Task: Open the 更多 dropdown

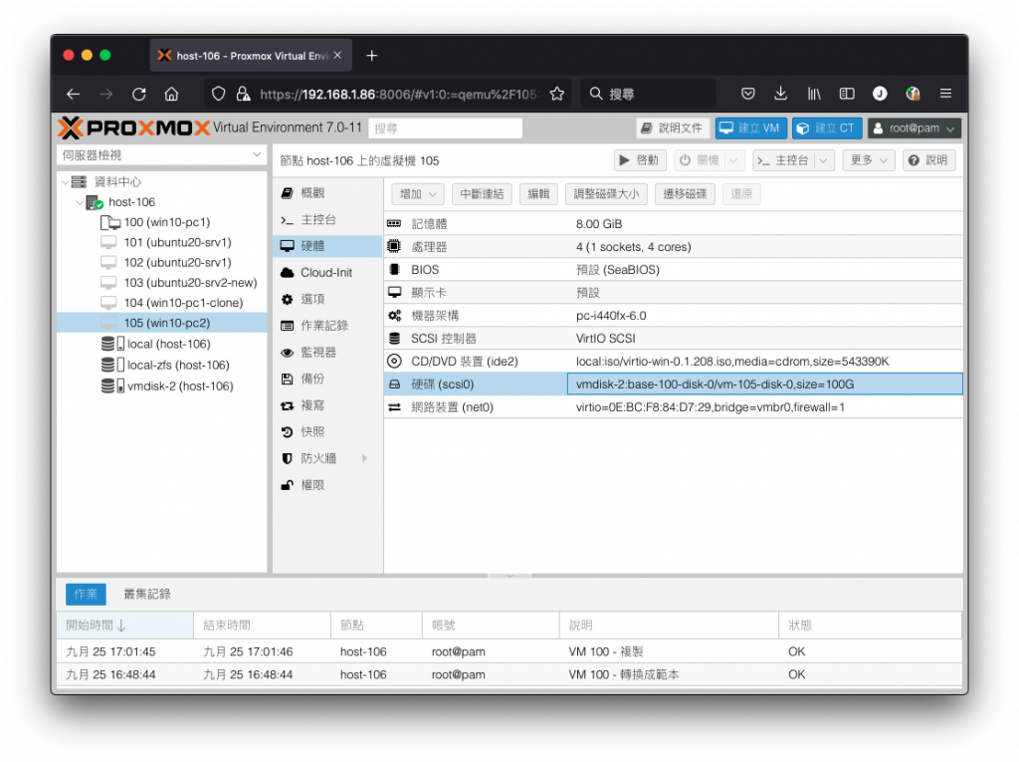Action: click(x=869, y=160)
